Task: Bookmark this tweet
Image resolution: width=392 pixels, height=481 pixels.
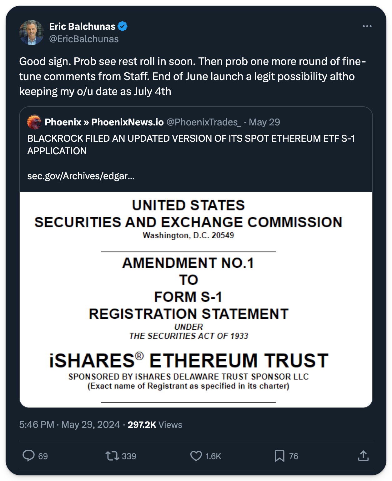Action: coord(279,456)
